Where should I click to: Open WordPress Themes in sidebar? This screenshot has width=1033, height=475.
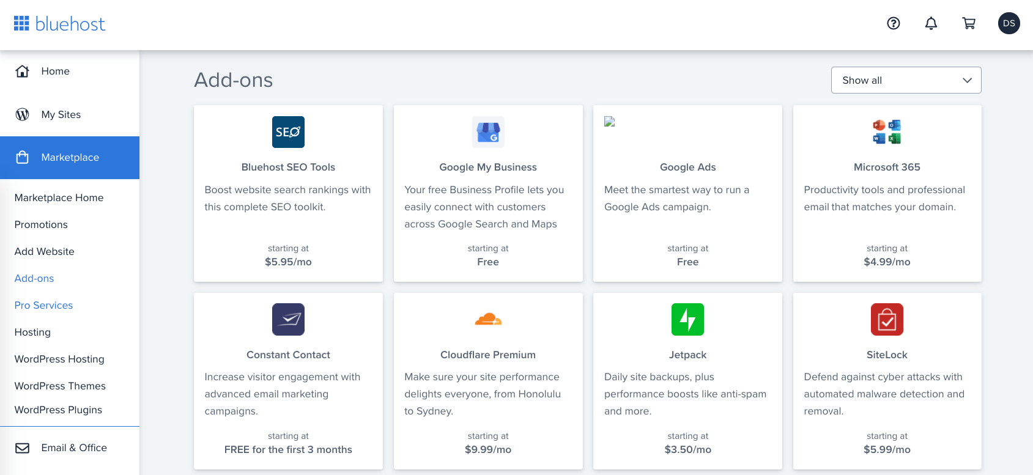(x=60, y=386)
